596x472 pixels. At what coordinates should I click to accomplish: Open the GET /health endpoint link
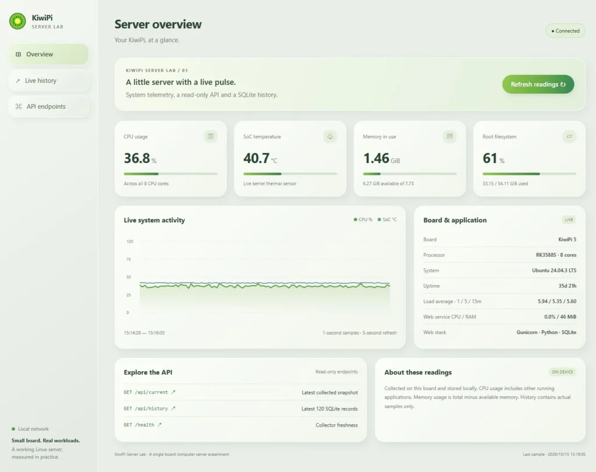(x=143, y=425)
